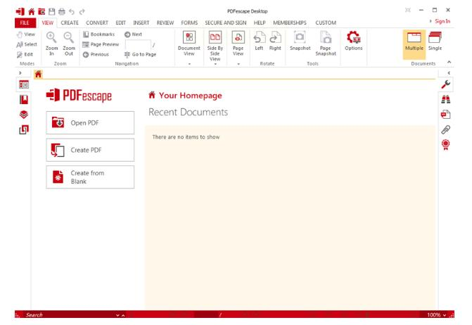This screenshot has width=472, height=325.
Task: Open the pages copy sidebar icon
Action: (24, 129)
